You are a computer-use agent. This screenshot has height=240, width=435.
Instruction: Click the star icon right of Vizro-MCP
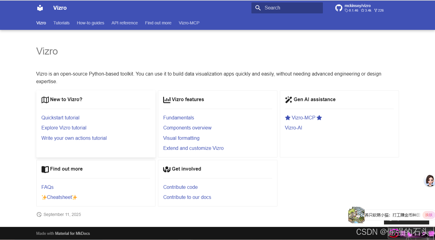tap(319, 118)
